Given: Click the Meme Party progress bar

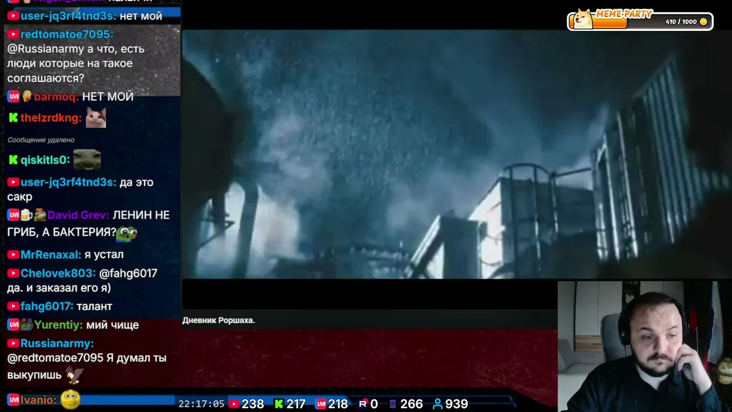Looking at the screenshot, I should [640, 22].
